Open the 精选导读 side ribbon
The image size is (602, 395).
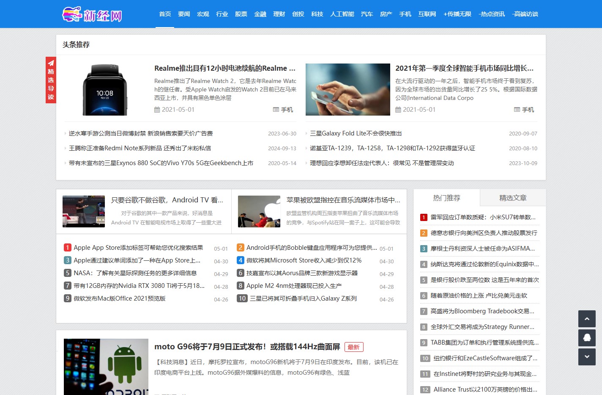51,80
